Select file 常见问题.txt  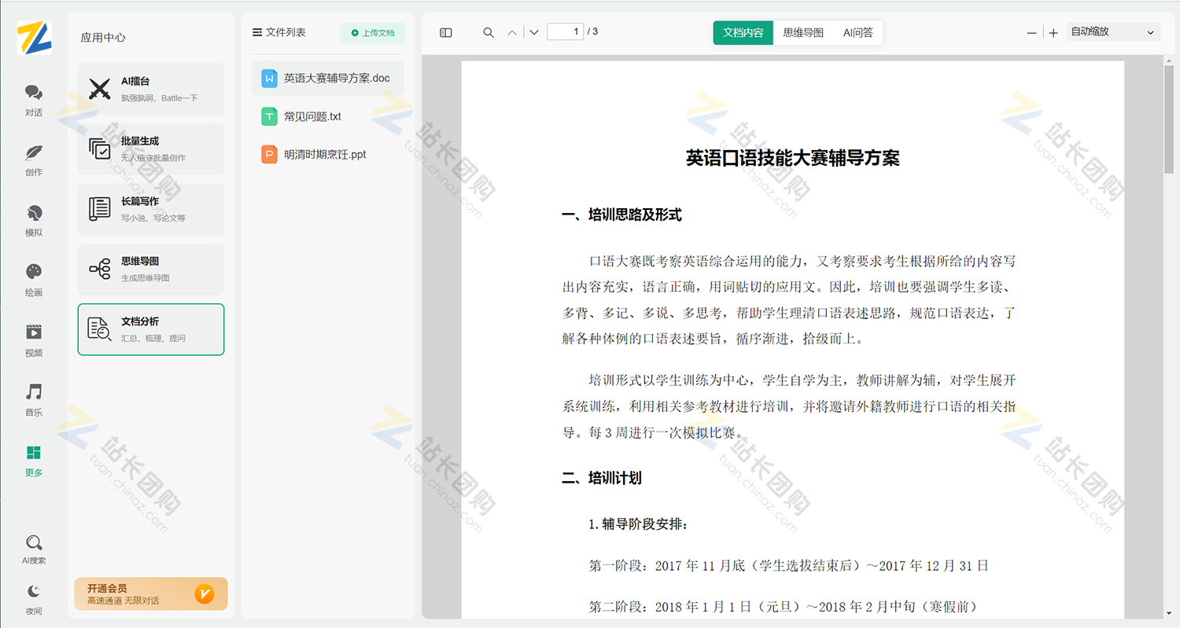pos(328,116)
